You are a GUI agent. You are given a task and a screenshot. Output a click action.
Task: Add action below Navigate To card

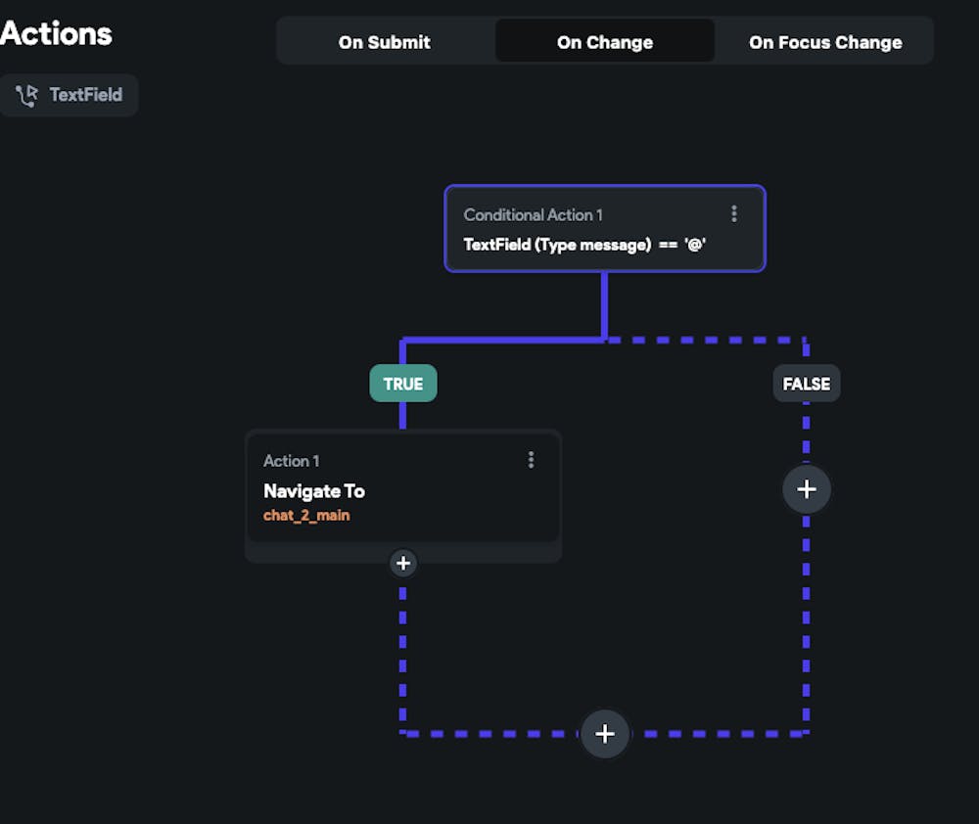point(402,563)
